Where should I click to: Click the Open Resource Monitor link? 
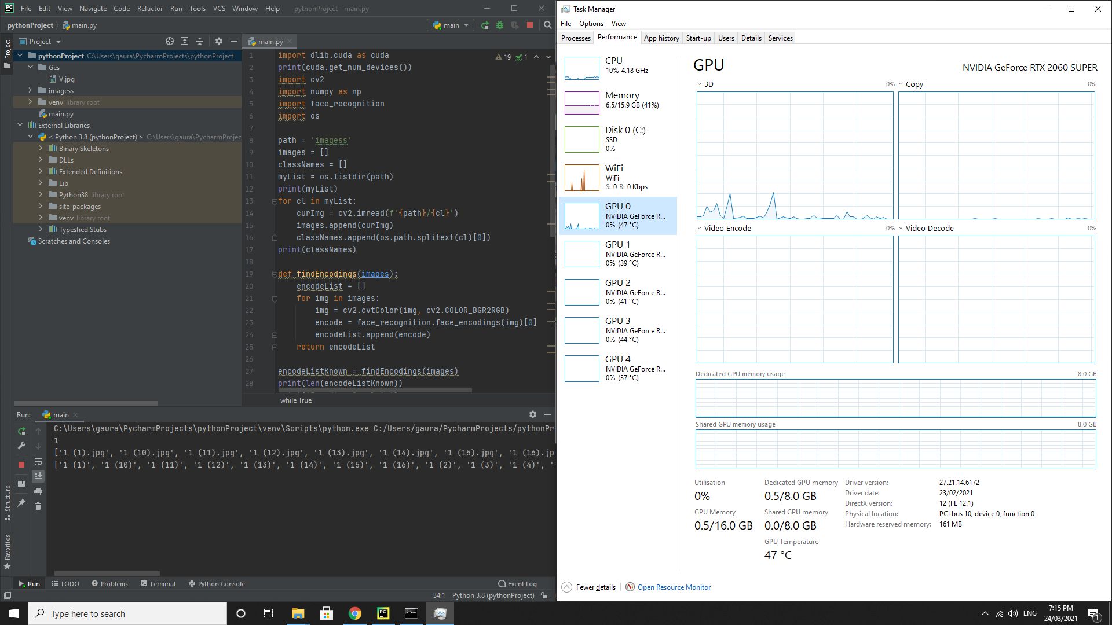(x=674, y=587)
